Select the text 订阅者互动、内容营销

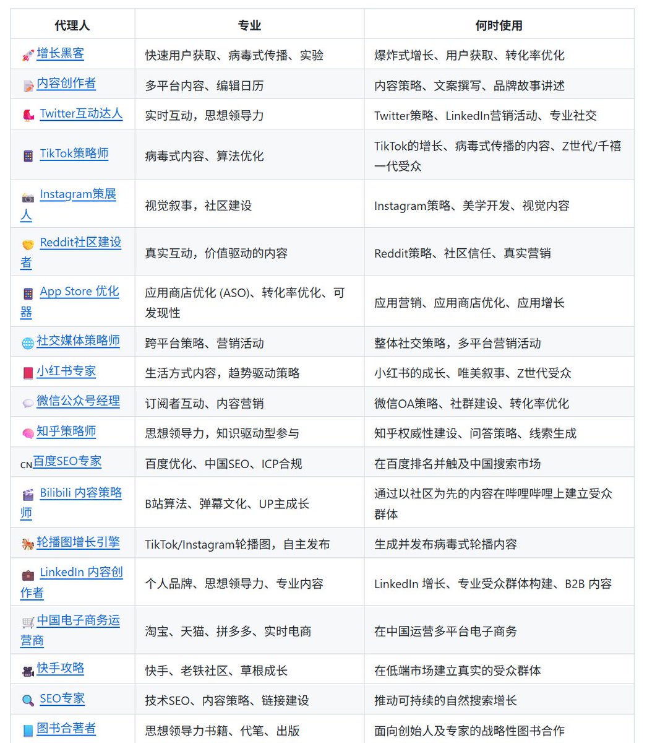(205, 404)
